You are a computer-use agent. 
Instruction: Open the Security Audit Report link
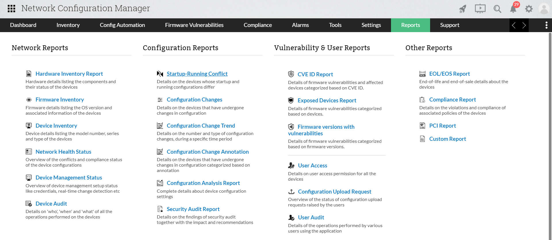[x=193, y=209]
